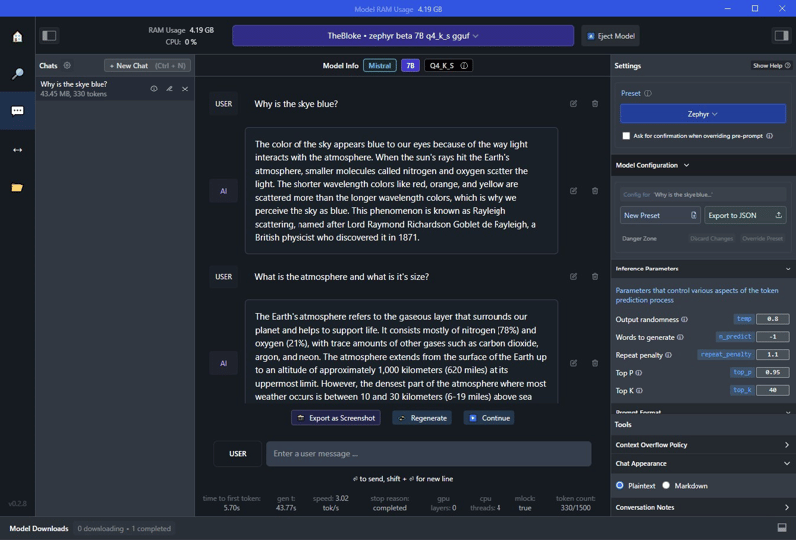This screenshot has height=540, width=796.
Task: Open the loaded model selector dropdown
Action: tap(403, 36)
